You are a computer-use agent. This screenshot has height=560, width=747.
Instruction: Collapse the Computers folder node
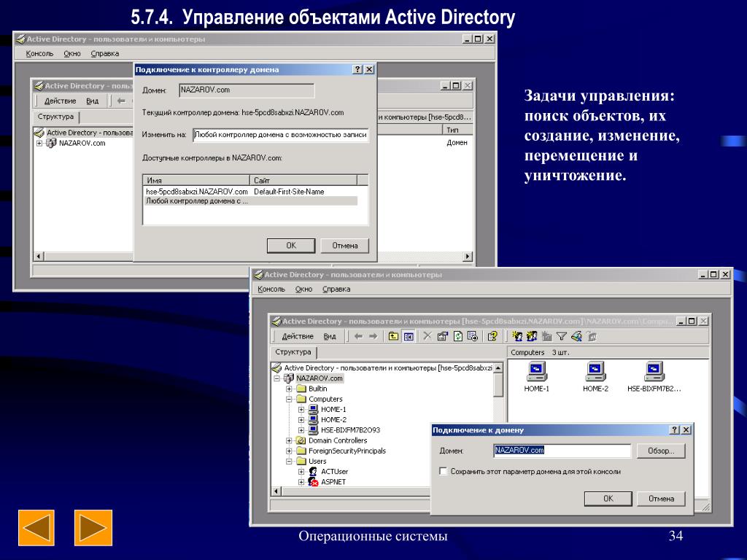click(x=289, y=399)
